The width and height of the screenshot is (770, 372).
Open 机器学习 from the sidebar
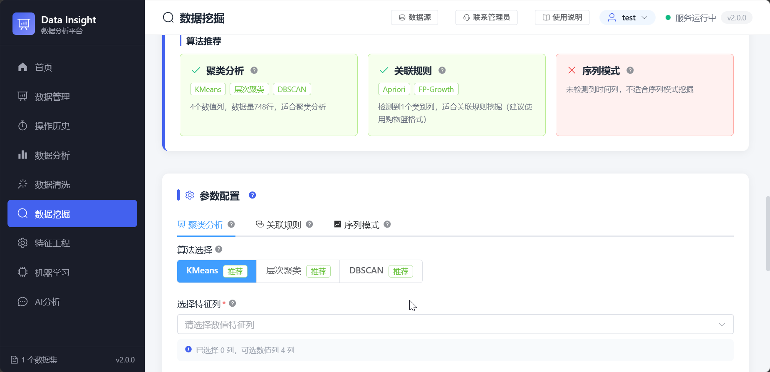(x=72, y=273)
